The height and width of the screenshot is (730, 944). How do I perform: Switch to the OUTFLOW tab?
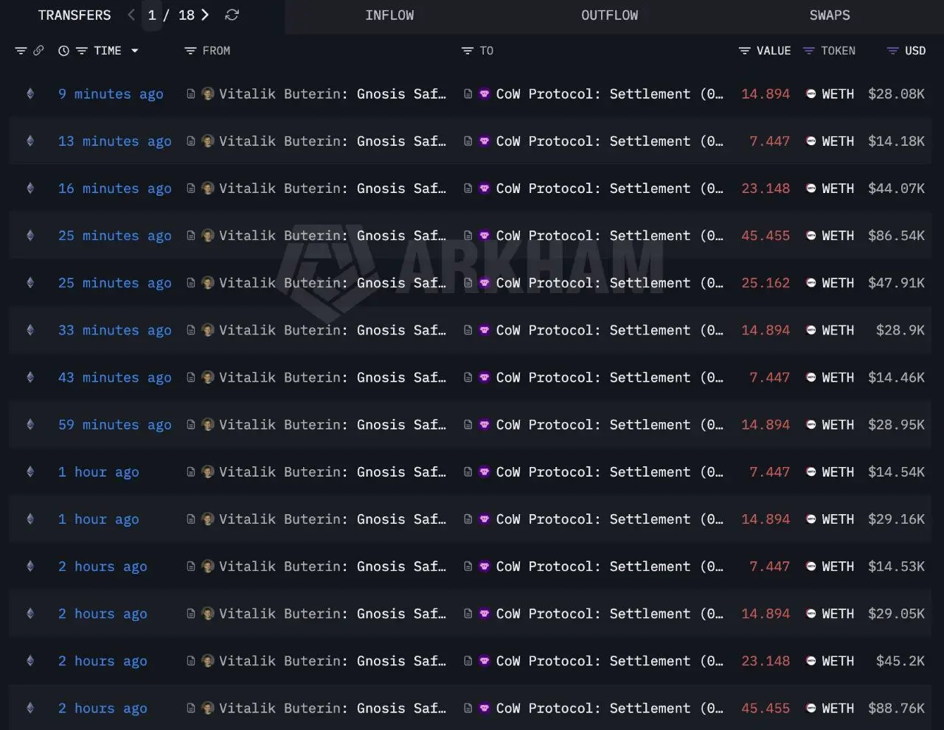[610, 15]
